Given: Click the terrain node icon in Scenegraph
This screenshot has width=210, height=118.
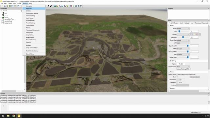Looking at the screenshot, I should 3,17.
